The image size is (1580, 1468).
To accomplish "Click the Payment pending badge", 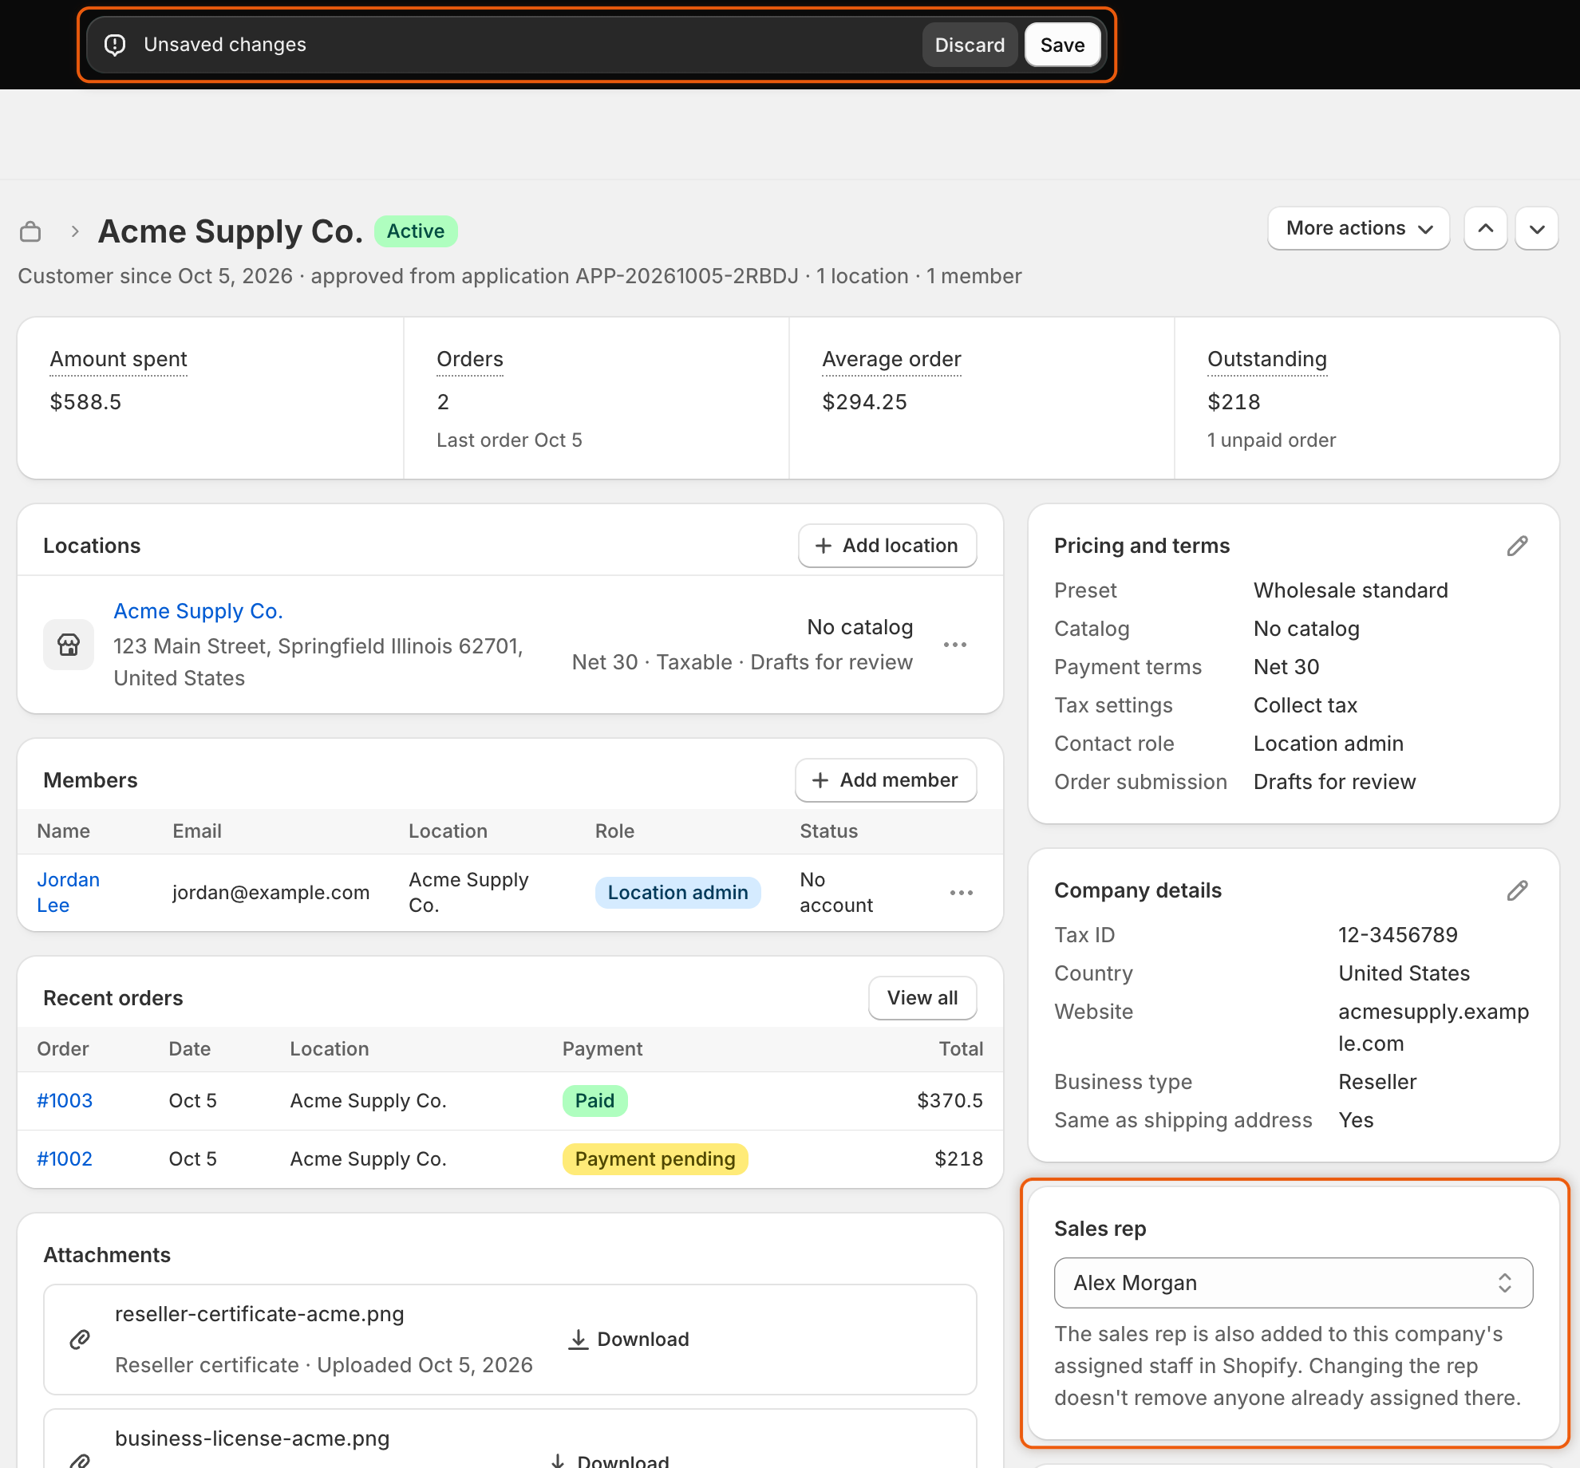I will (655, 1159).
